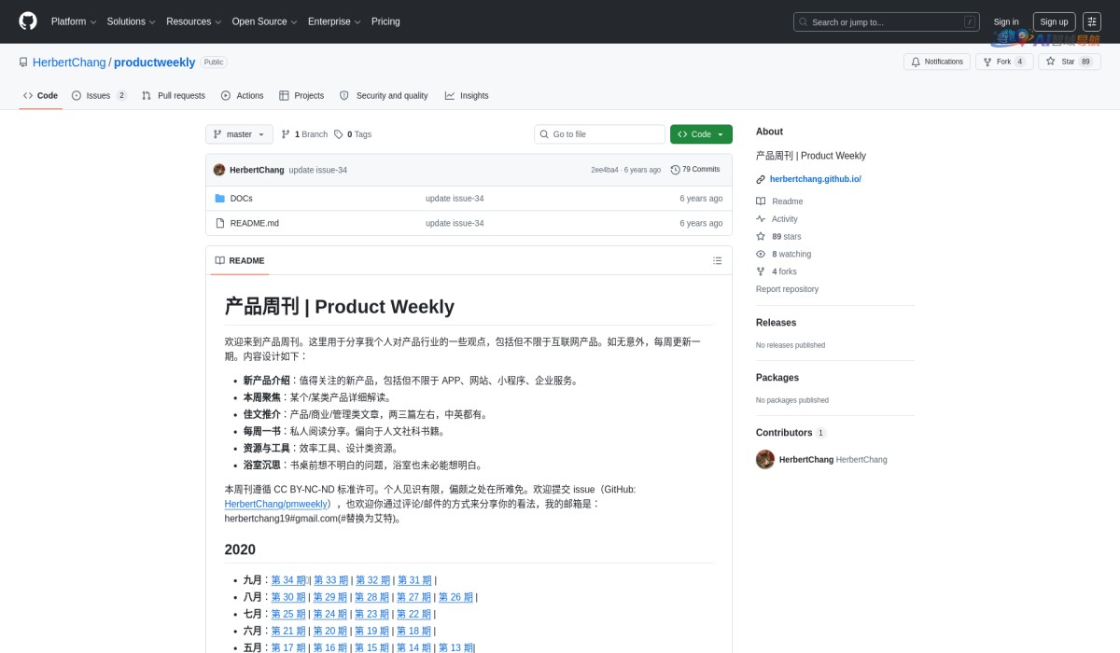The width and height of the screenshot is (1120, 653).
Task: View the 0 Tags page
Action: (x=353, y=134)
